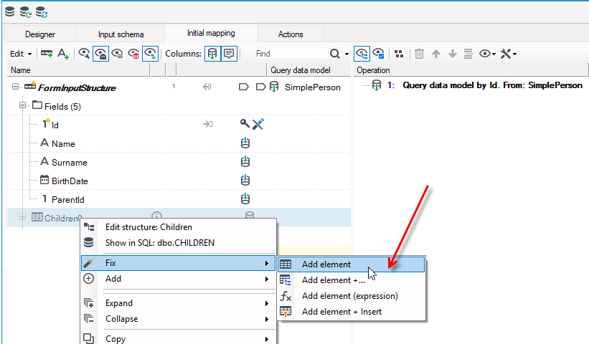Collapse the Fields (5) folder

click(x=22, y=105)
